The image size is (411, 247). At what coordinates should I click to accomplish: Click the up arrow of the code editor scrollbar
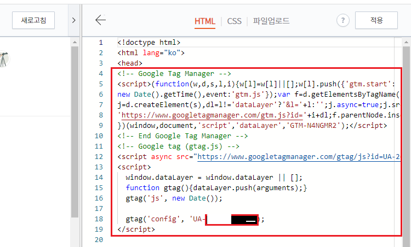click(x=406, y=42)
